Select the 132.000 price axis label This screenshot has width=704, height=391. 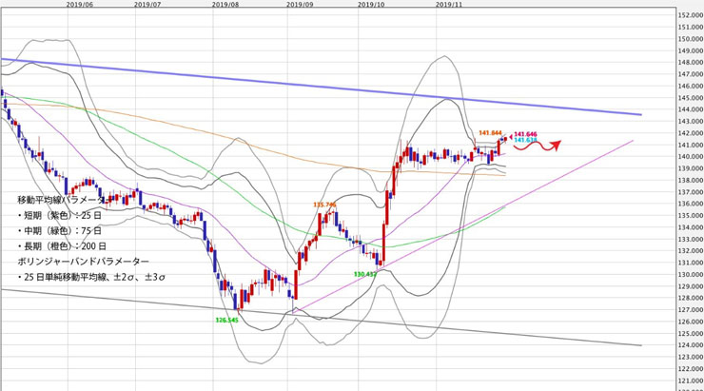point(691,251)
